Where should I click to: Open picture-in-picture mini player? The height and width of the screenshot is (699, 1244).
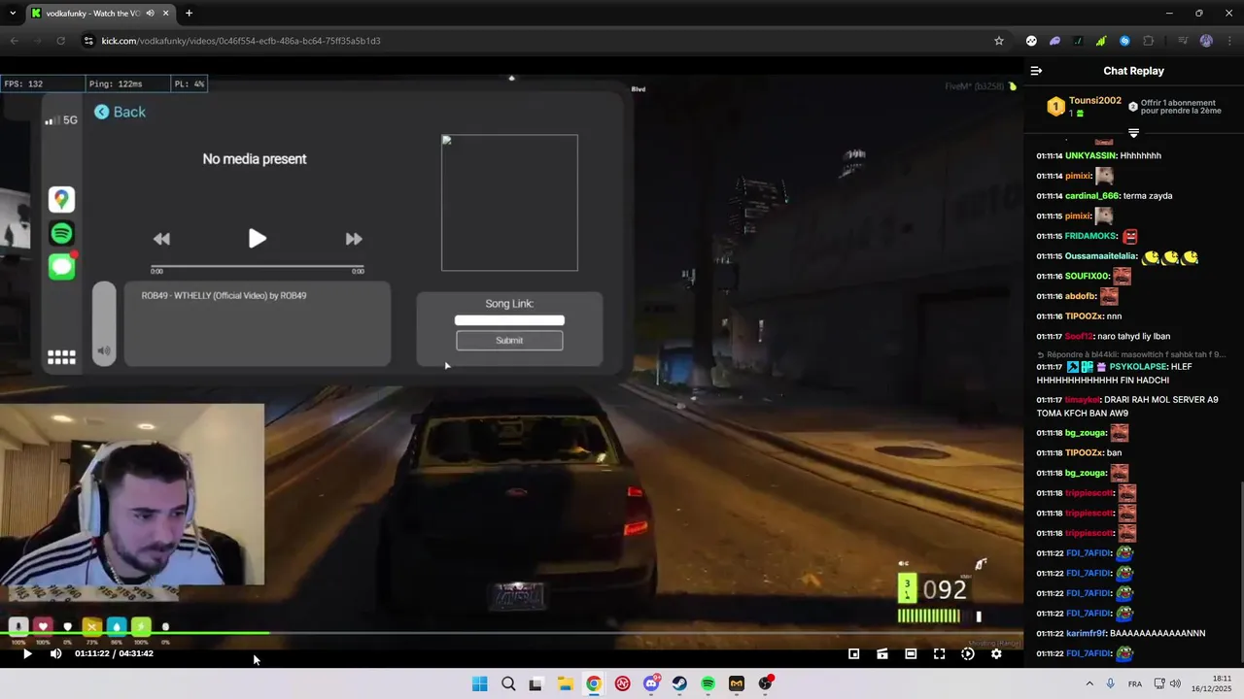(854, 653)
